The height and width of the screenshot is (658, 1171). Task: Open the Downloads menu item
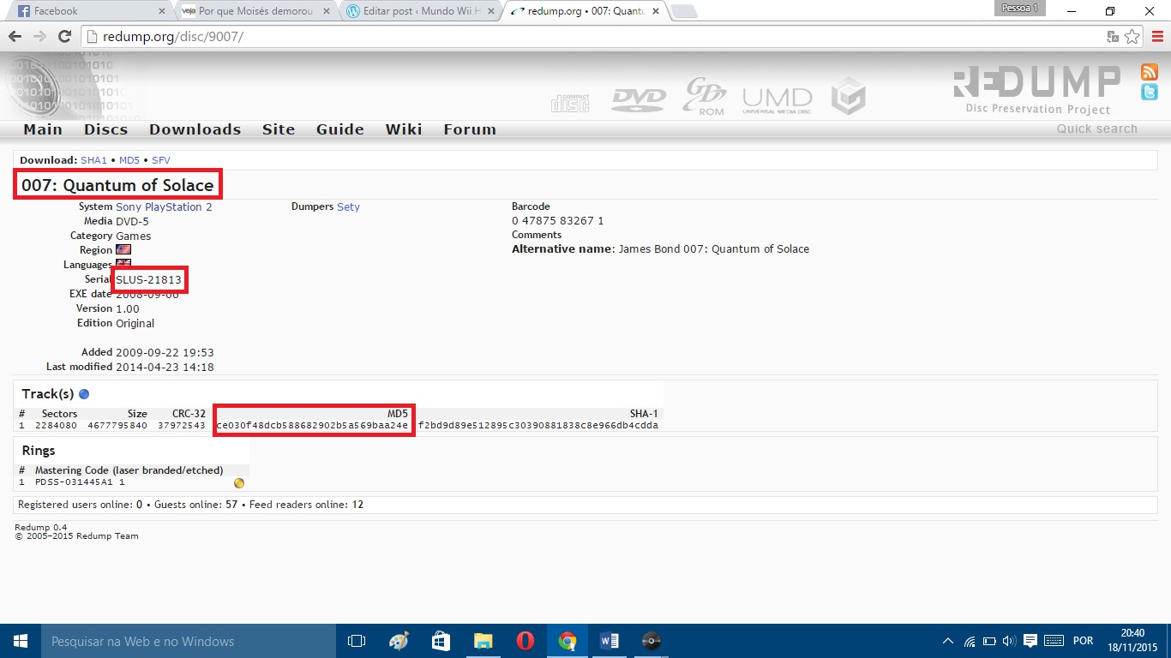(195, 129)
